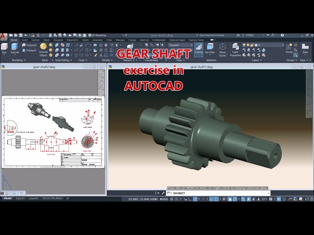Screen dimensions: 314x235
Task: Open the Layer Properties manager
Action: [x=235, y=50]
